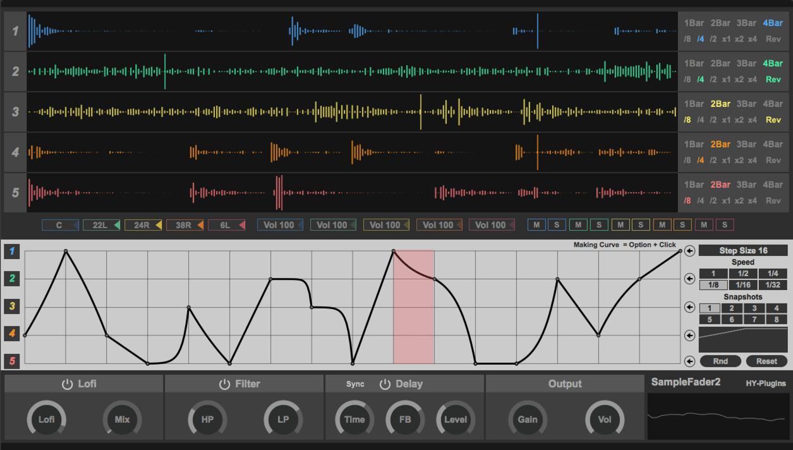Click the LP filter knob

click(x=283, y=419)
